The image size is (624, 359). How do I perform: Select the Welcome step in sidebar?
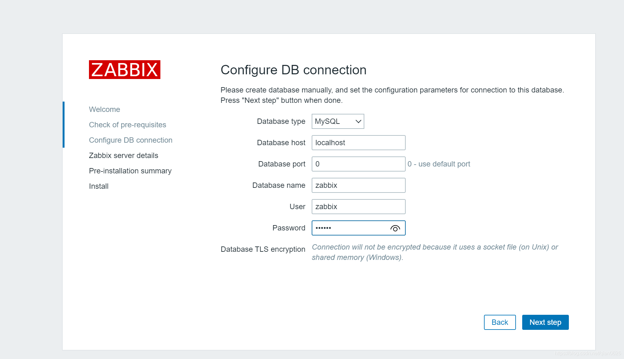pyautogui.click(x=104, y=109)
